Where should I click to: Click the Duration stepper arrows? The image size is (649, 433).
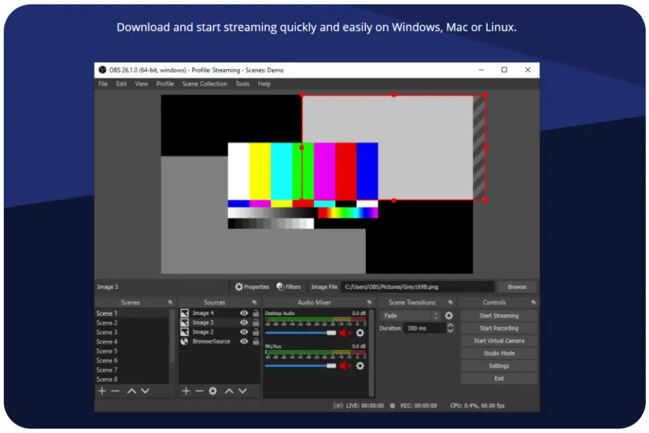pyautogui.click(x=450, y=328)
